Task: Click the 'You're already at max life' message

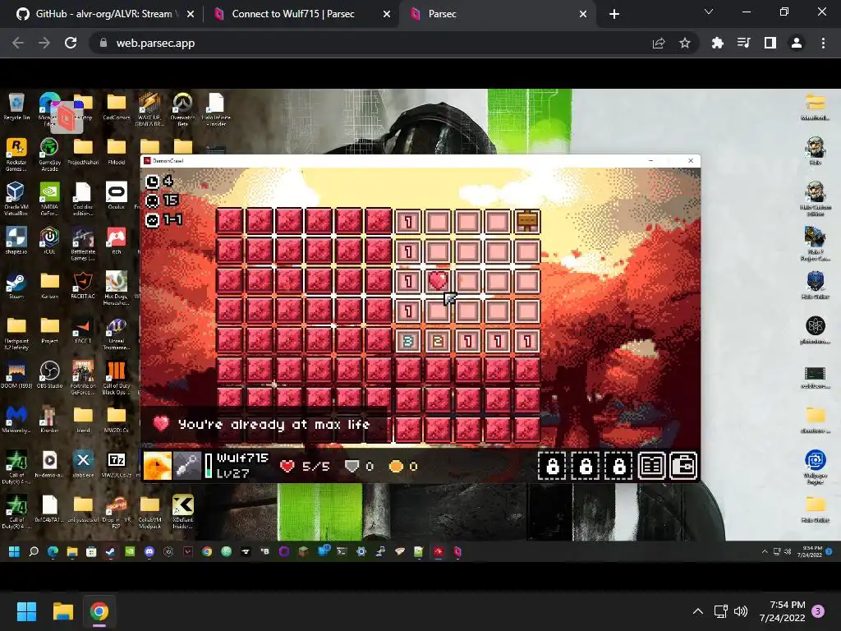Action: click(x=274, y=425)
